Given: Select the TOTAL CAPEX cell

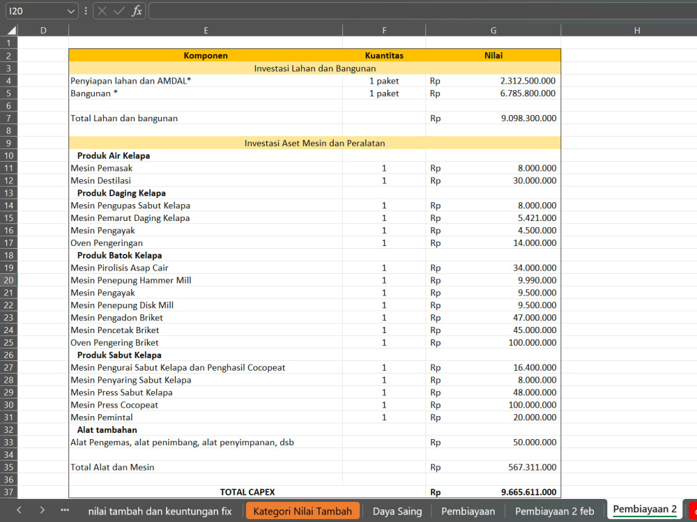Looking at the screenshot, I should (x=247, y=492).
